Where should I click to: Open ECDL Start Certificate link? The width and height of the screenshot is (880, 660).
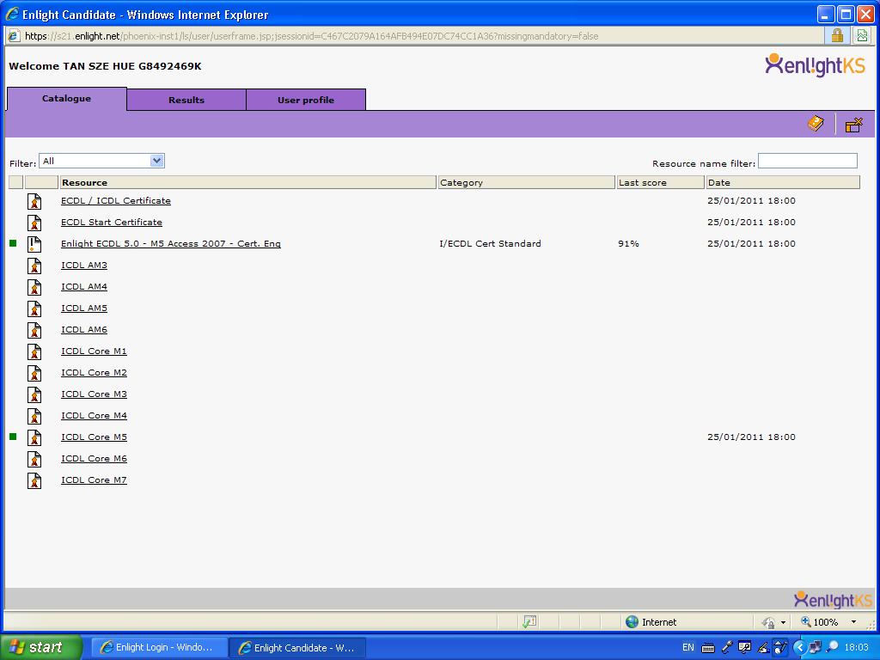(x=111, y=223)
